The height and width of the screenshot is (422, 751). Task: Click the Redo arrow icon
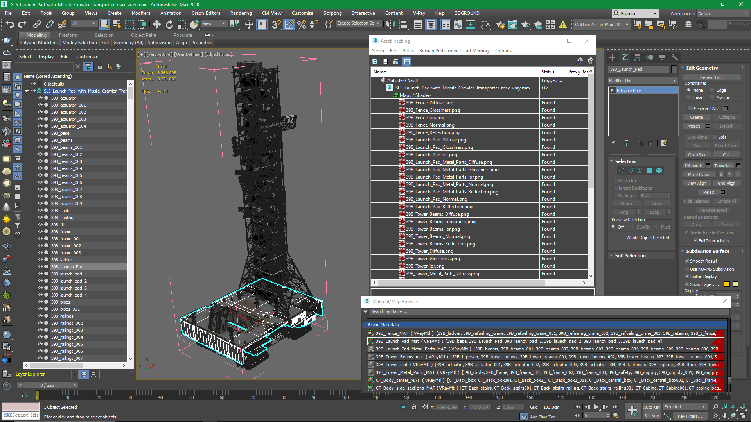pos(22,24)
